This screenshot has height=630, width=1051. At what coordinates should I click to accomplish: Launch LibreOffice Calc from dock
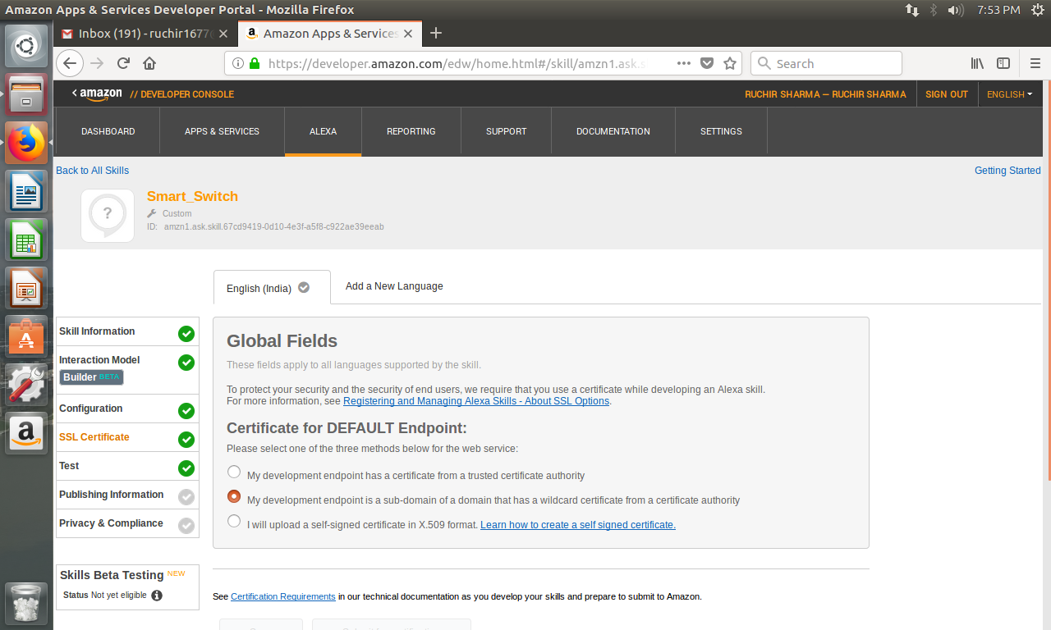coord(26,240)
